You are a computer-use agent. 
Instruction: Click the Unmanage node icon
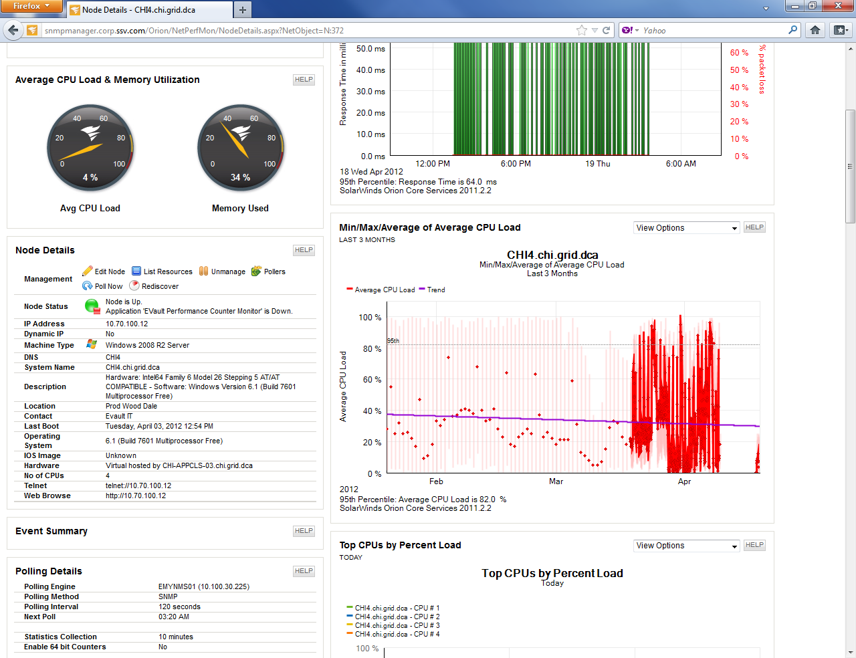(204, 271)
